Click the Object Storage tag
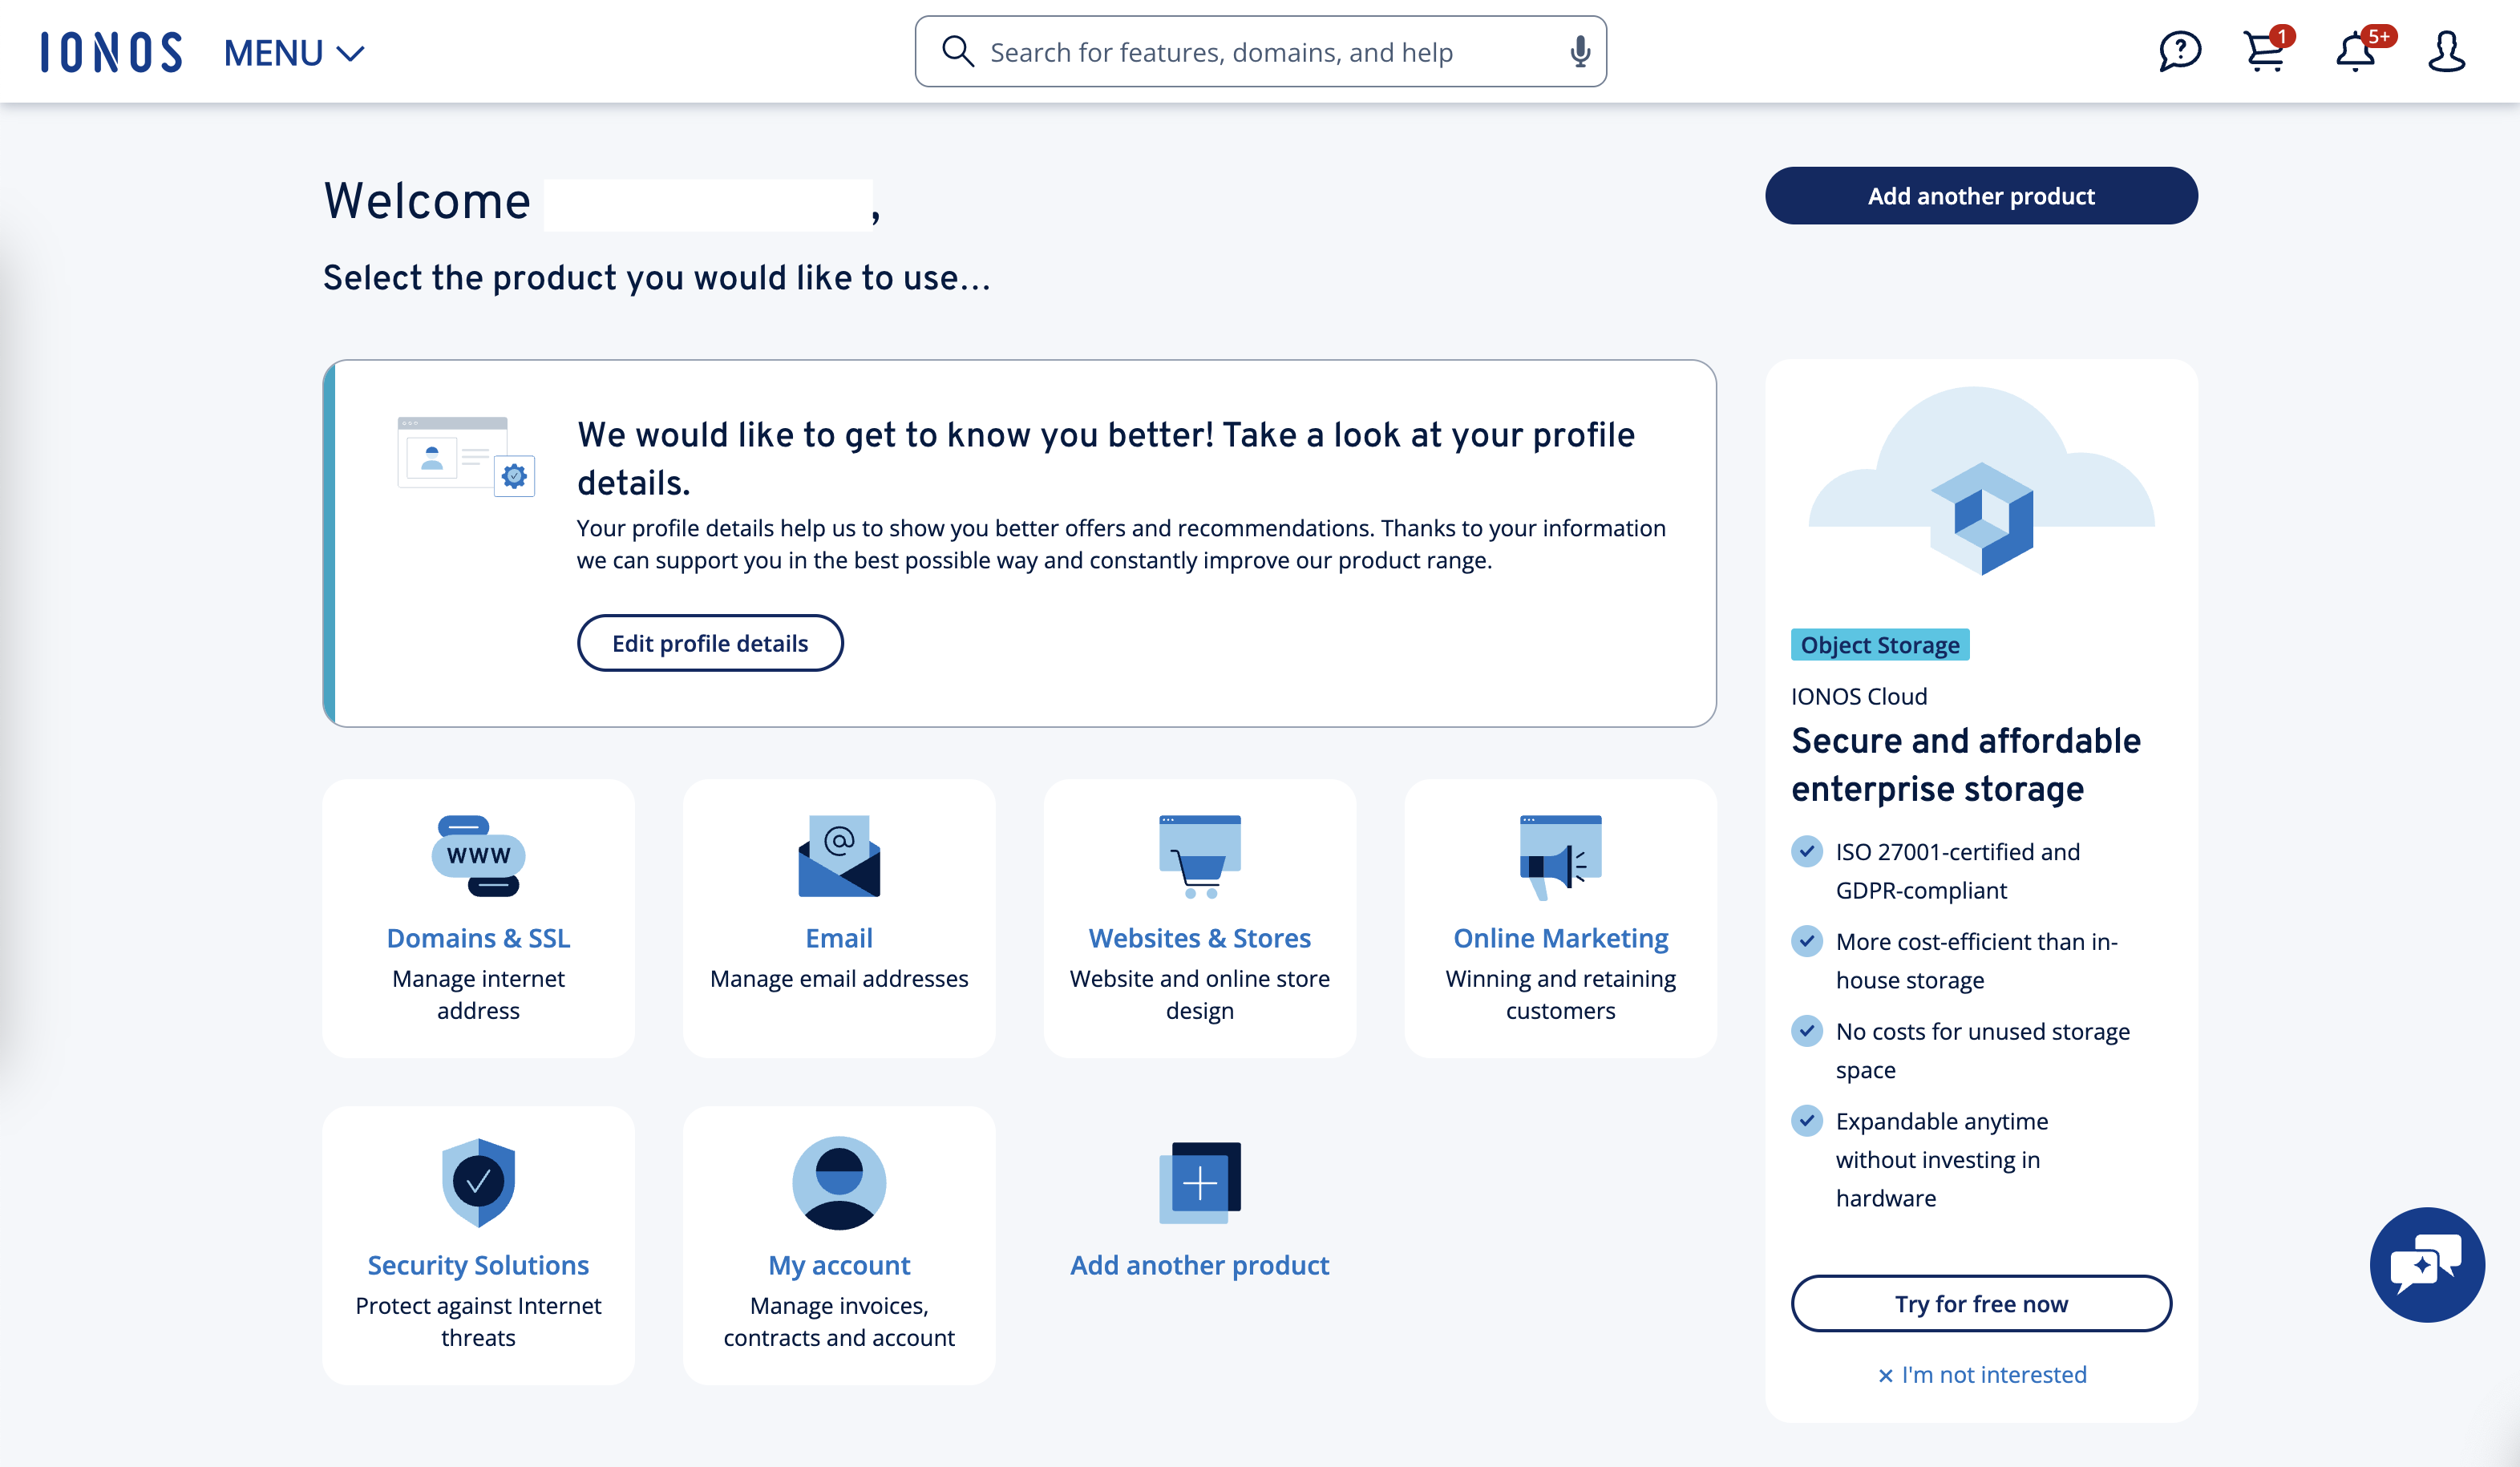The height and width of the screenshot is (1467, 2520). (1879, 645)
